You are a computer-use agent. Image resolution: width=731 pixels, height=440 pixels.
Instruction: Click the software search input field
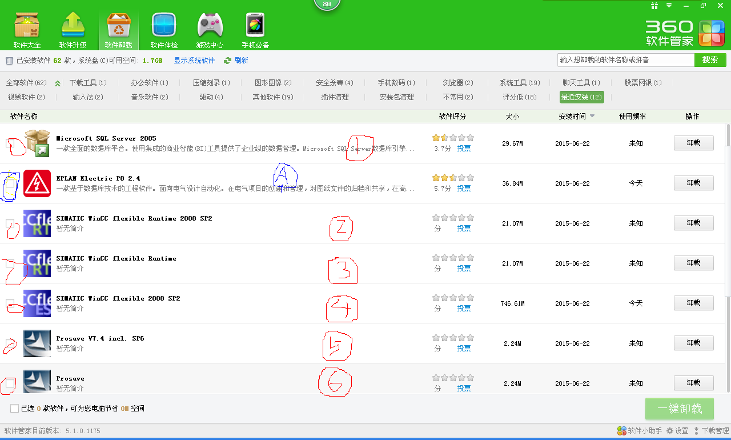626,60
